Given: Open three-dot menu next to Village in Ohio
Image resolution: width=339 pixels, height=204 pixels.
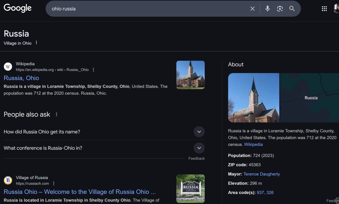Looking at the screenshot, I should (36, 43).
